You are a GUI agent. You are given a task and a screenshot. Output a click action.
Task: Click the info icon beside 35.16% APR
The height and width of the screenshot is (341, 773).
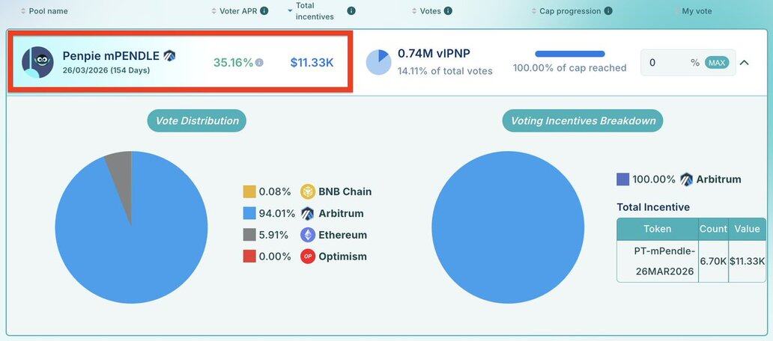[x=259, y=63]
